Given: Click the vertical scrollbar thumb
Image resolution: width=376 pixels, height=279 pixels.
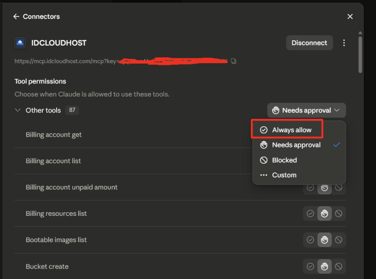Looking at the screenshot, I should coord(360,54).
